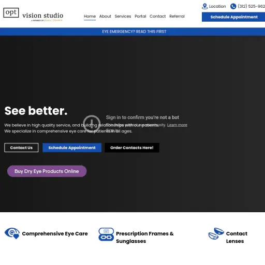Open Prescription Frames & Sunglasses heading
This screenshot has height=265, width=265.
(x=145, y=237)
